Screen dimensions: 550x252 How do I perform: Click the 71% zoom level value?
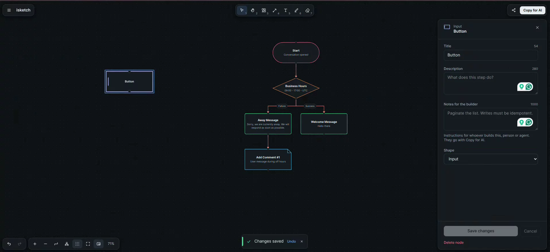[111, 244]
